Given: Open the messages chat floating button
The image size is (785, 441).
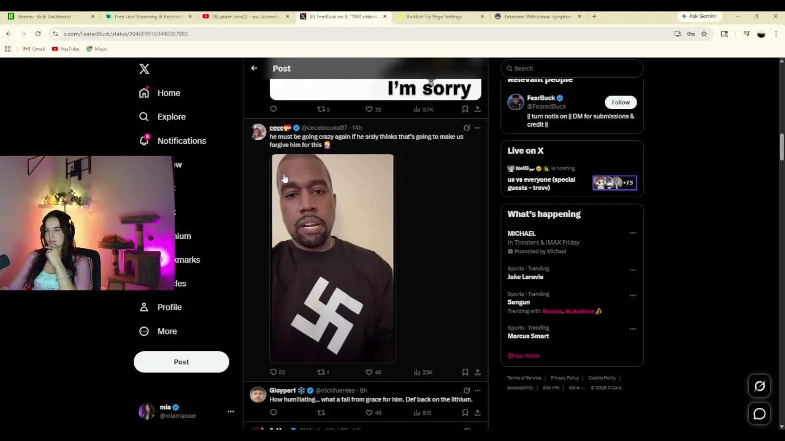Looking at the screenshot, I should point(759,414).
